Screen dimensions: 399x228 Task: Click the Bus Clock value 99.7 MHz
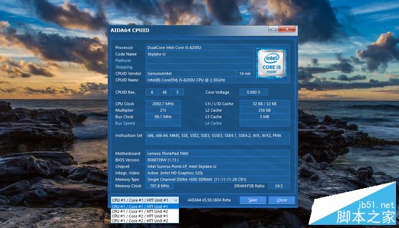(x=163, y=116)
